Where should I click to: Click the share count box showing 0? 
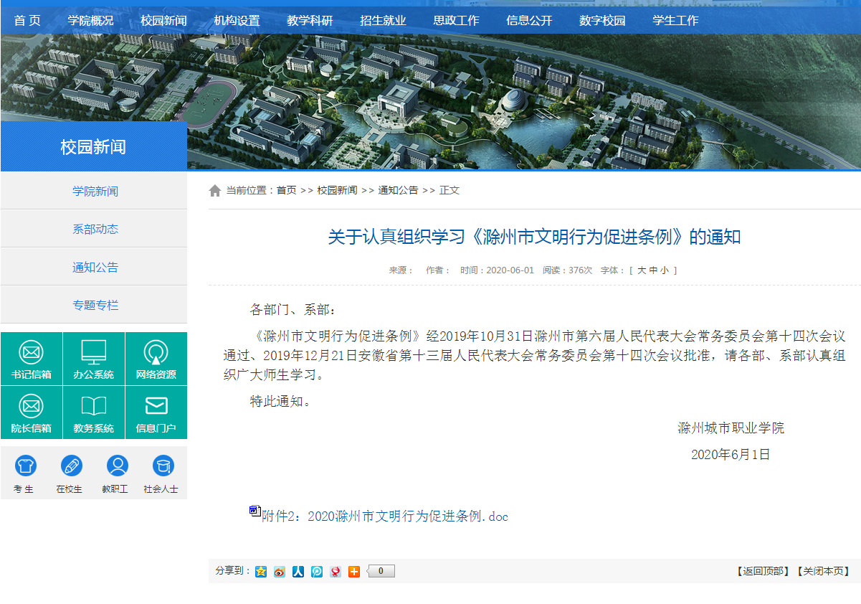point(381,572)
